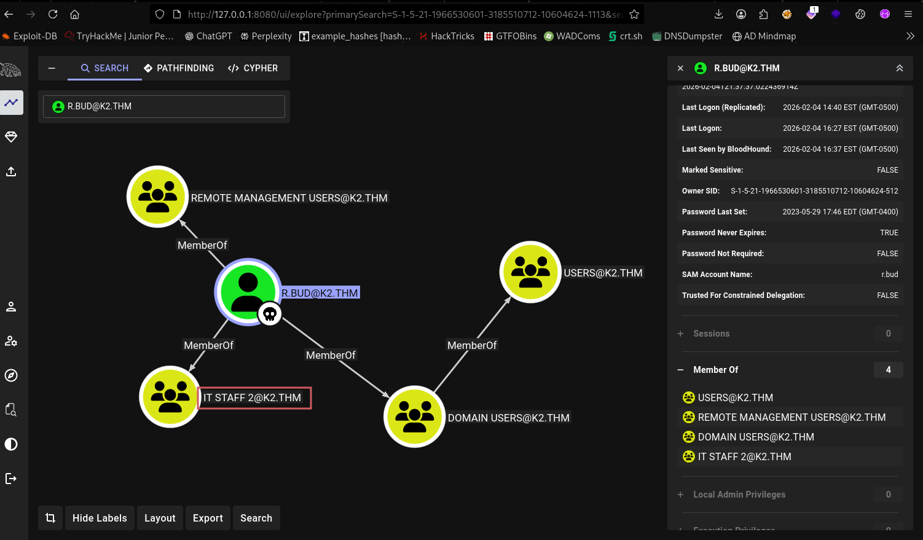Toggle dark mode contrast icon

11,444
